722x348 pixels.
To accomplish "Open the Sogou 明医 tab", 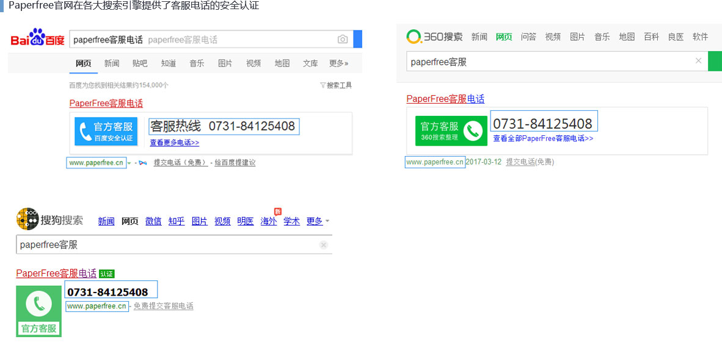I will point(246,222).
